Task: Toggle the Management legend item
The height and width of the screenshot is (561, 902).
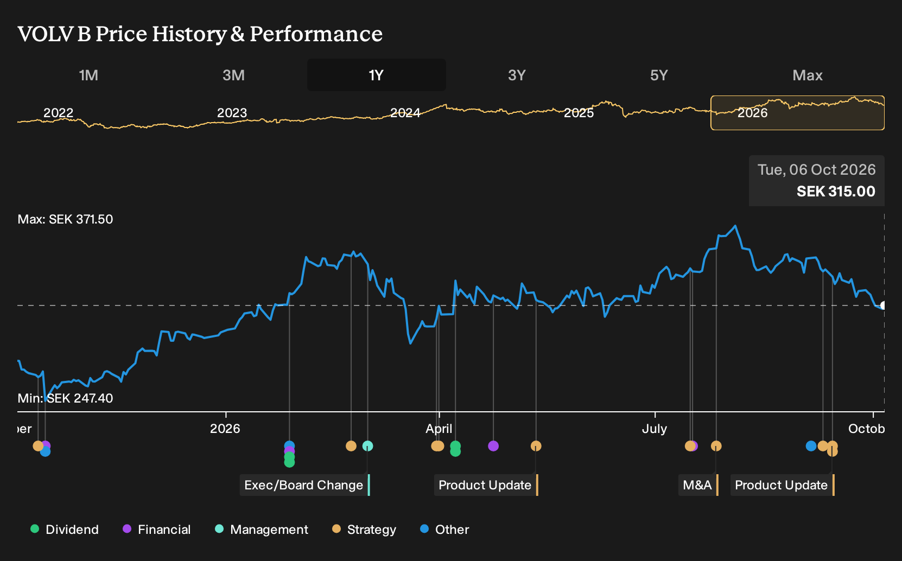Action: pyautogui.click(x=262, y=530)
